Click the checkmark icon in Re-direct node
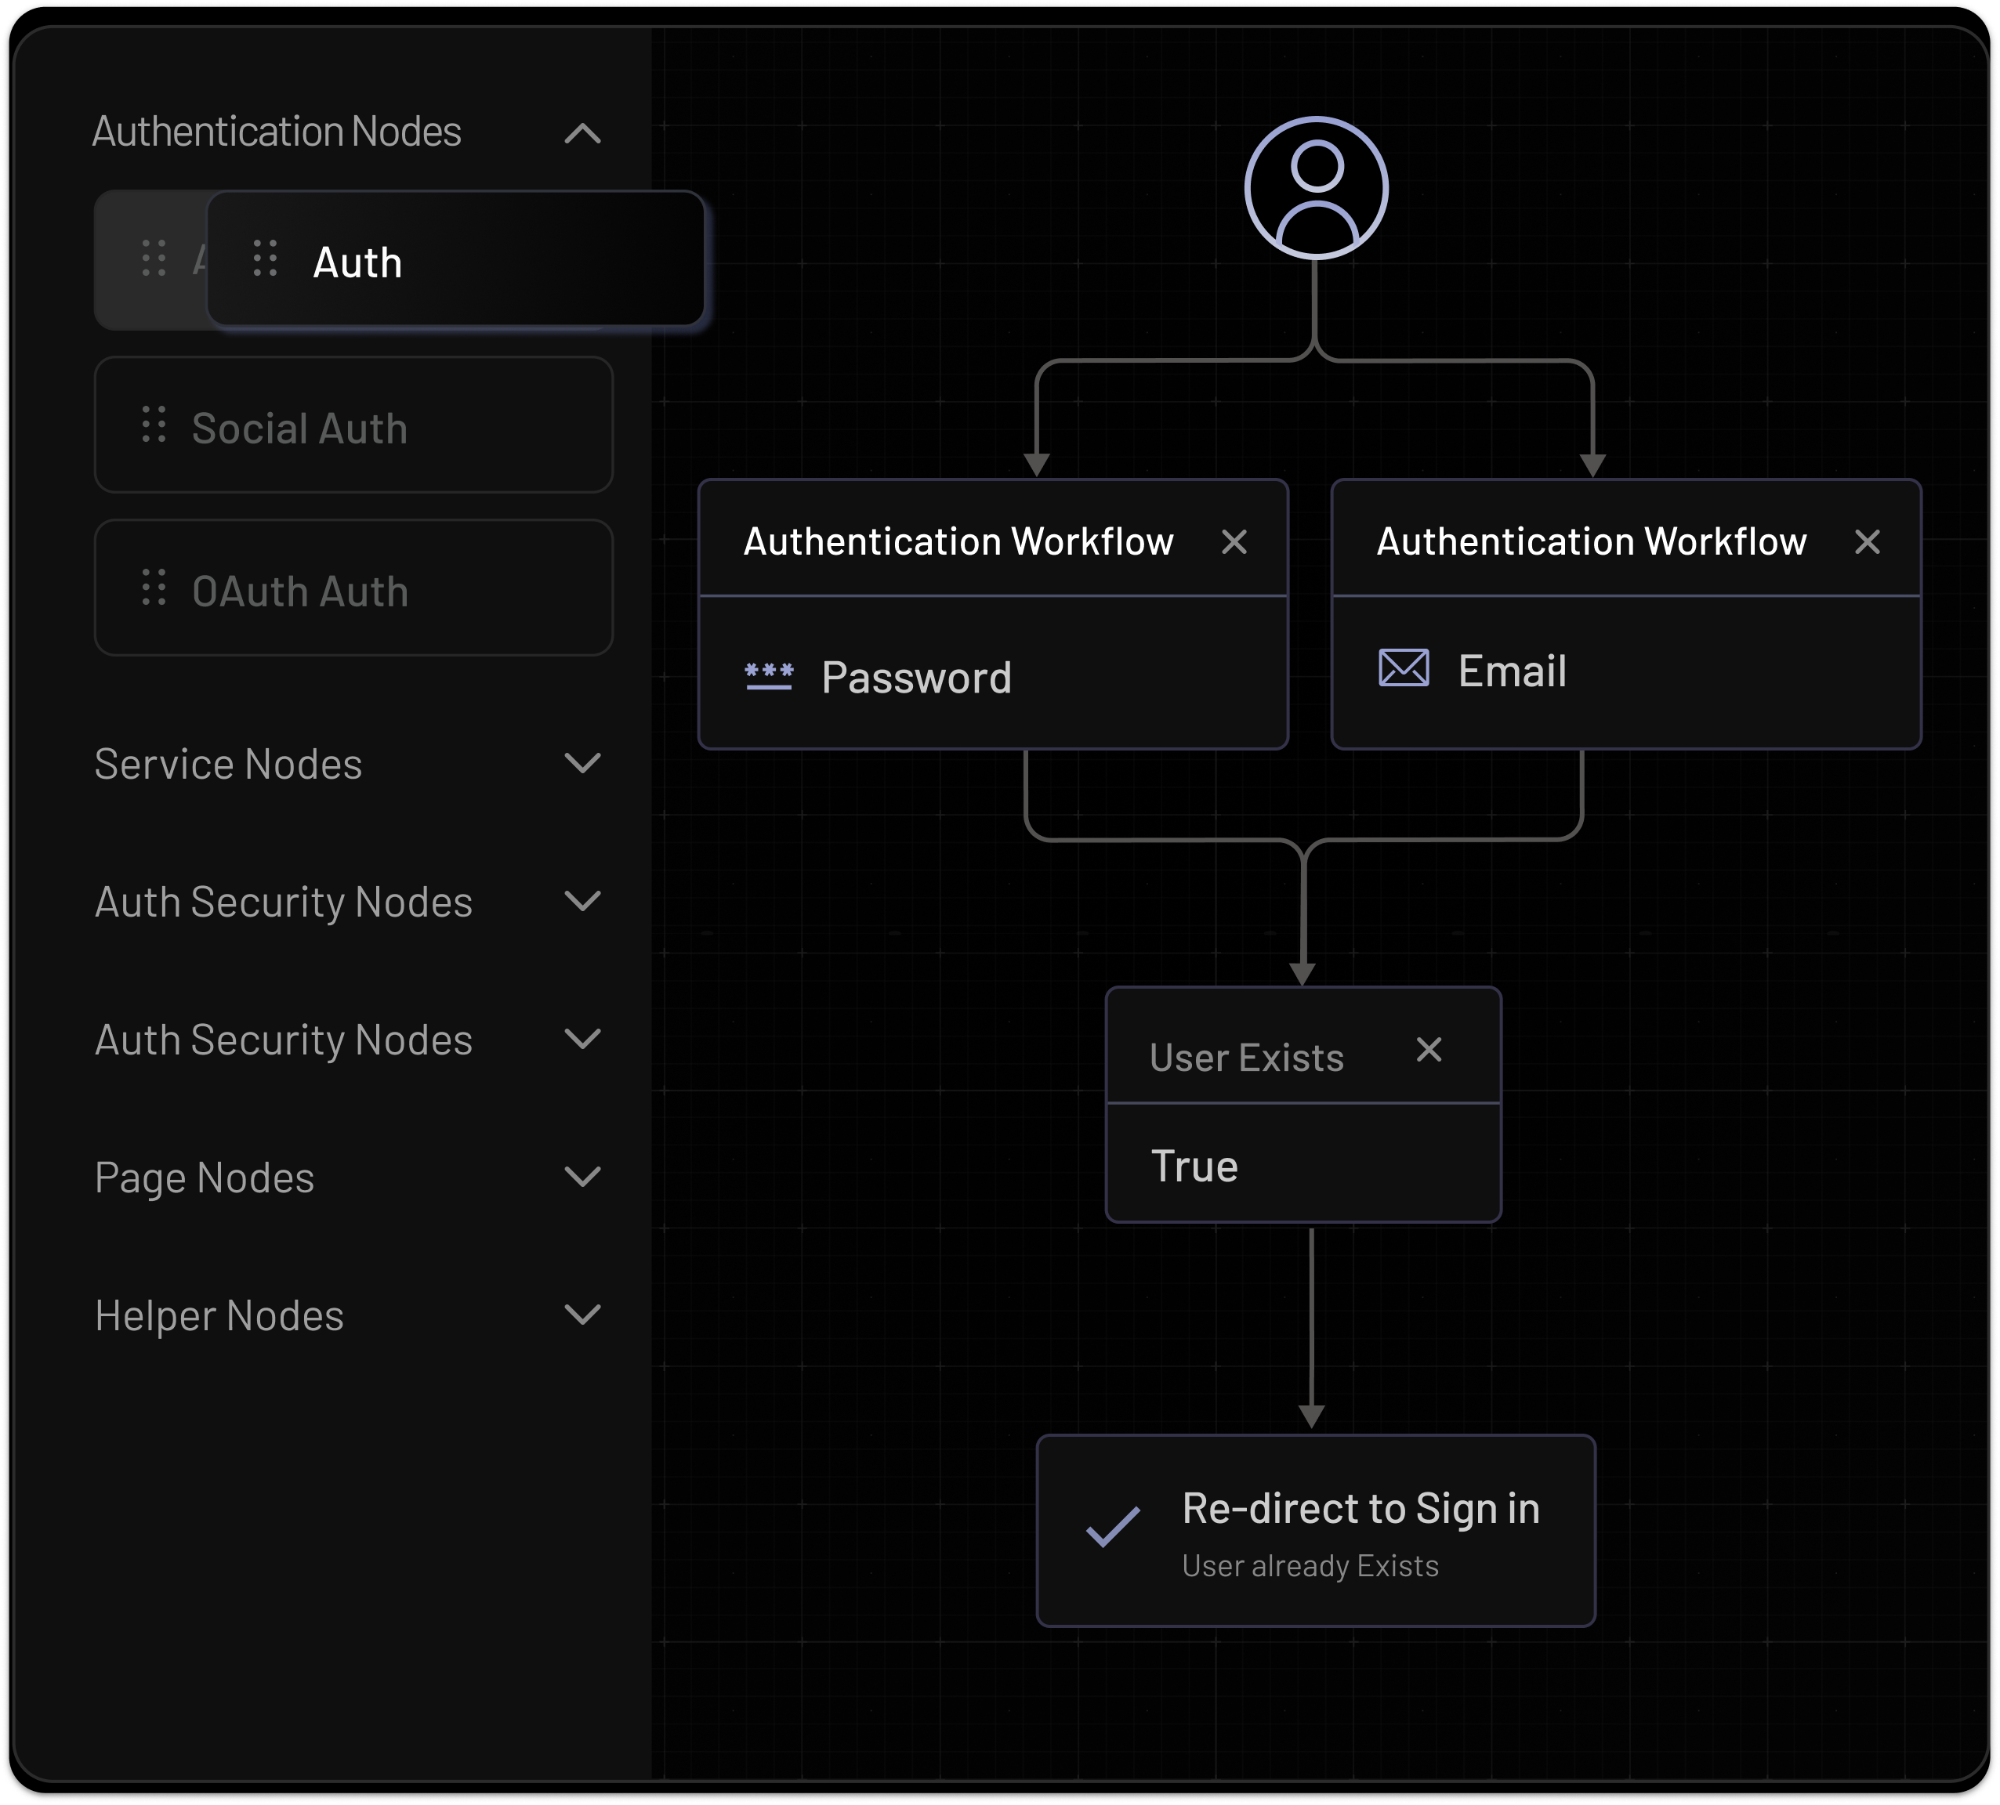Image resolution: width=2000 pixels, height=1805 pixels. coord(1114,1528)
